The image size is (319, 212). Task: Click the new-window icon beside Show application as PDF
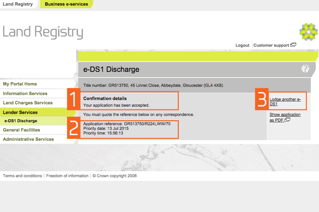point(287,120)
